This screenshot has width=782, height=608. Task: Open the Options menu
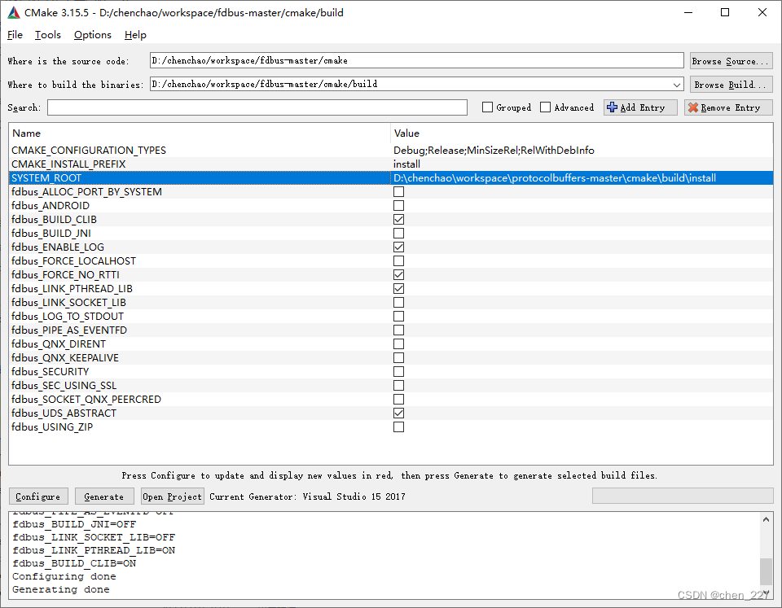tap(92, 35)
